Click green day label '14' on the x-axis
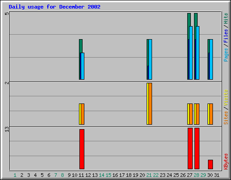 (102, 175)
